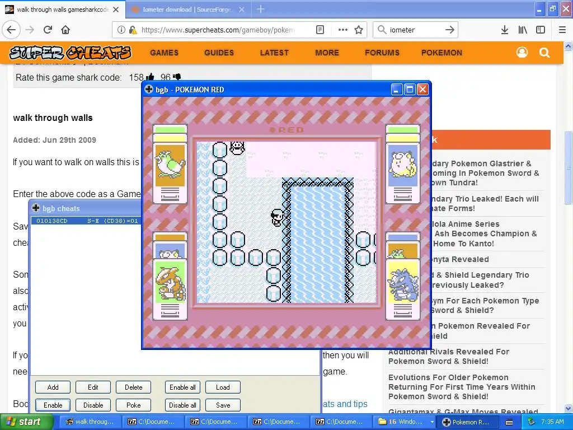Click the padlock warning icon
Image resolution: width=573 pixels, height=430 pixels.
tap(133, 30)
